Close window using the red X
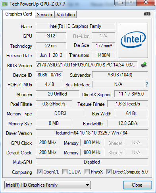The image size is (156, 193). pos(146,3)
